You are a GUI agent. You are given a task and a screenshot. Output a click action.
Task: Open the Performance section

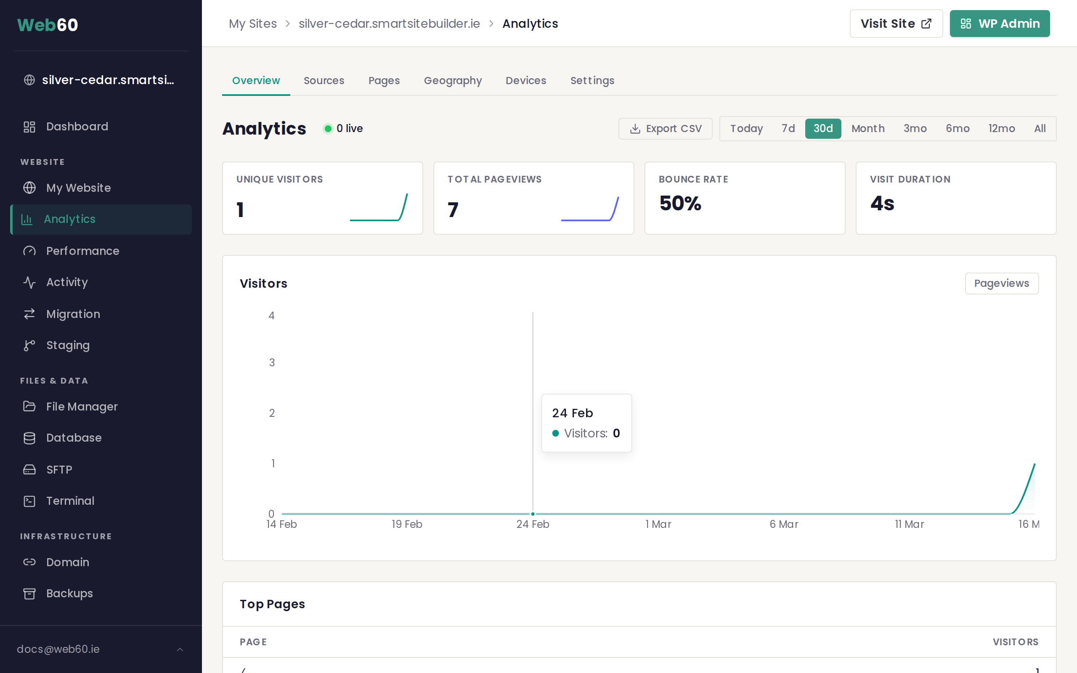point(82,251)
